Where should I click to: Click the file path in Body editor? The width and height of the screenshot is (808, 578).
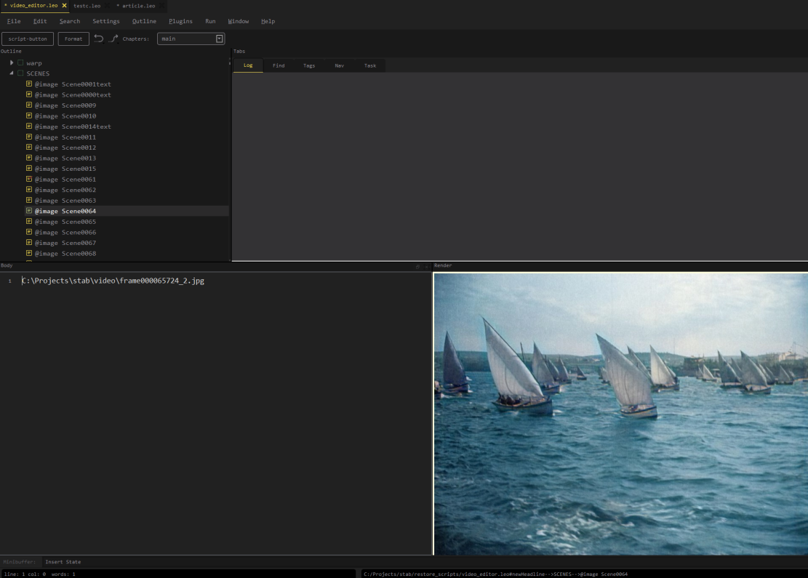[x=113, y=281]
